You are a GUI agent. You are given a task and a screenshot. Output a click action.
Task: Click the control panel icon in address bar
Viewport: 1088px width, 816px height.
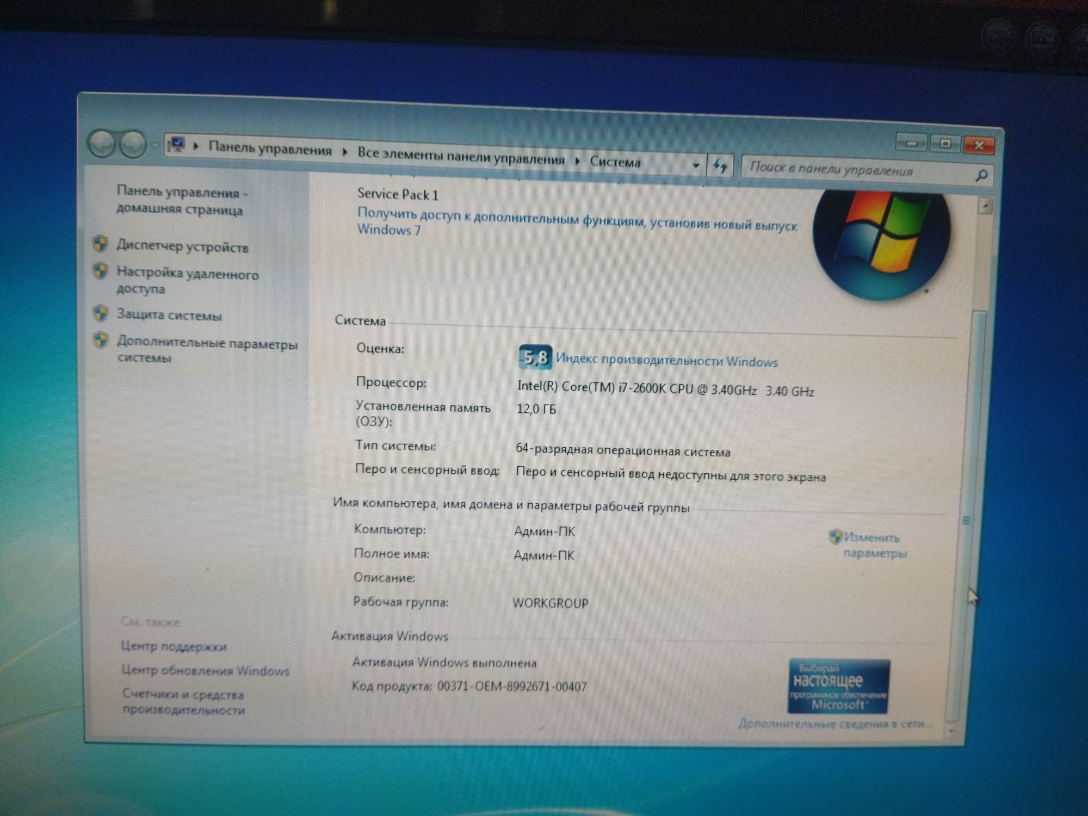177,144
